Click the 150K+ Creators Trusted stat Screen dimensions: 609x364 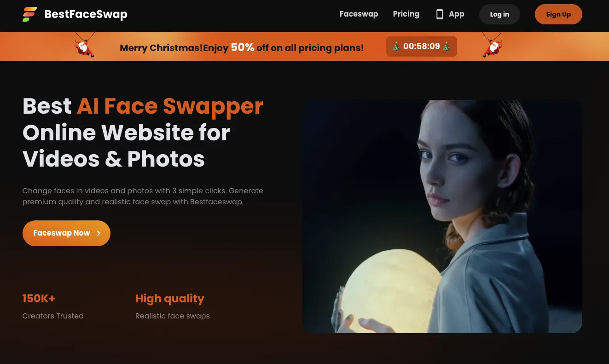tap(39, 299)
